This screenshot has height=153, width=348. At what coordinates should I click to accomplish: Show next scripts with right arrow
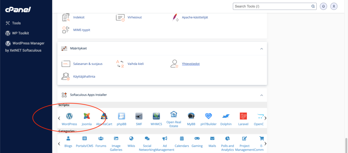265,118
